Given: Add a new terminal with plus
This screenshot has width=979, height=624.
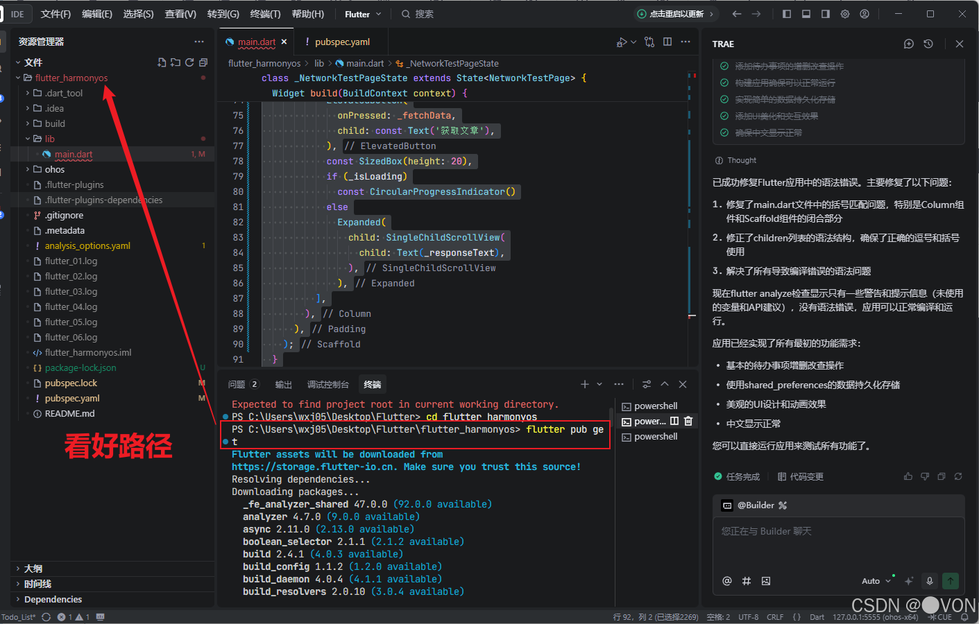Looking at the screenshot, I should click(x=585, y=384).
